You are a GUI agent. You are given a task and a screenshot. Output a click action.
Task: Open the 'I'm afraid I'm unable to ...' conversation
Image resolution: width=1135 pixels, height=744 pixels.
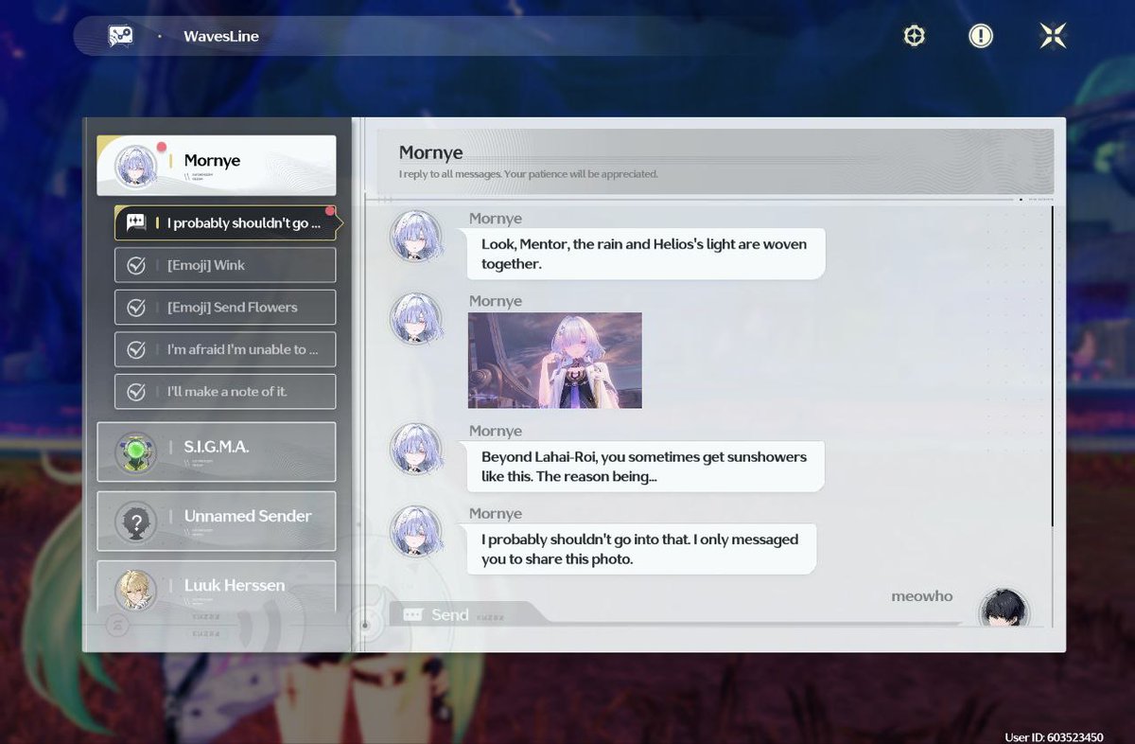225,349
